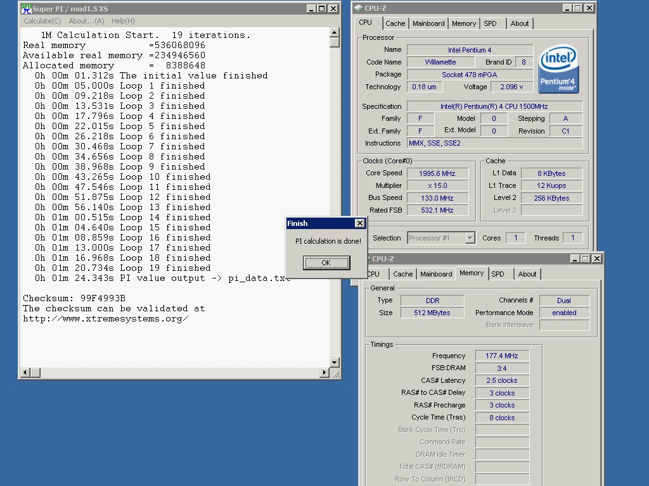This screenshot has height=486, width=649.
Task: Click the Loop 19 finished line
Action: coord(122,268)
